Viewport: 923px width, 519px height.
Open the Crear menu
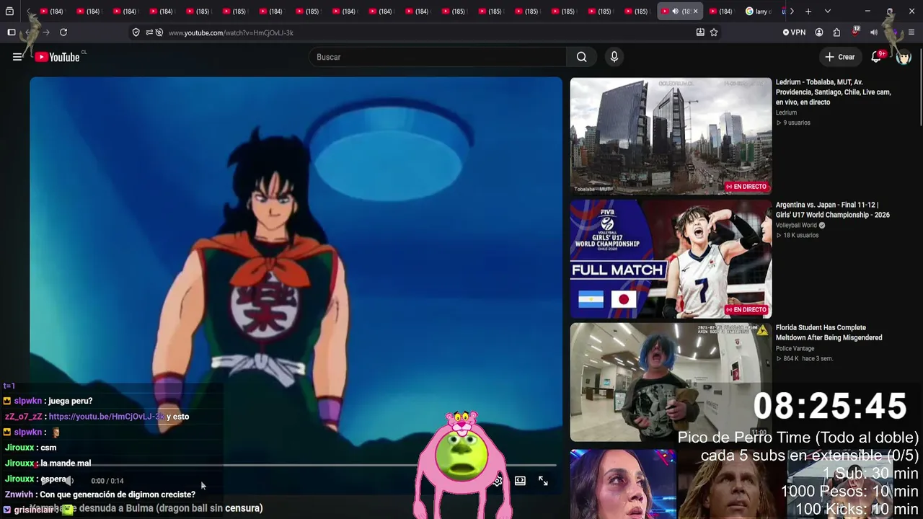pos(840,57)
